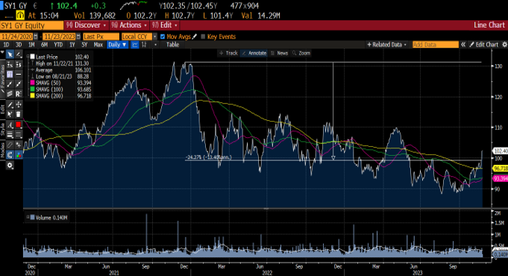Click the Last Px field box
This screenshot has height=276, width=508.
[101, 37]
